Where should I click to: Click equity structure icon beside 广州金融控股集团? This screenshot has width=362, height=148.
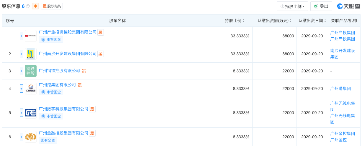point(92,133)
